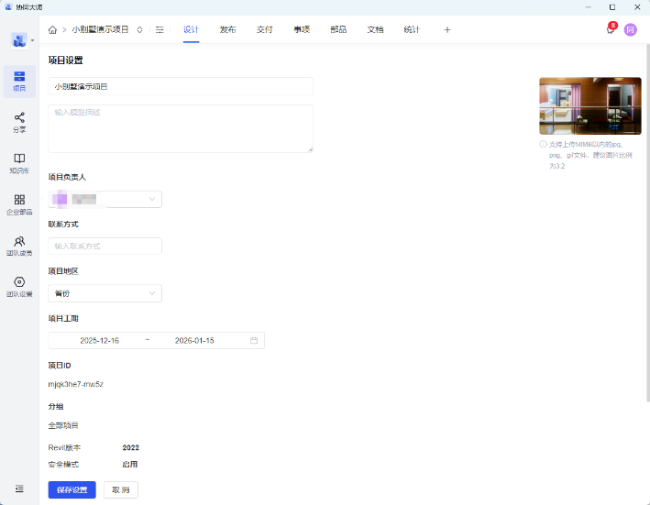Click the calendar icon in date range

(x=254, y=340)
